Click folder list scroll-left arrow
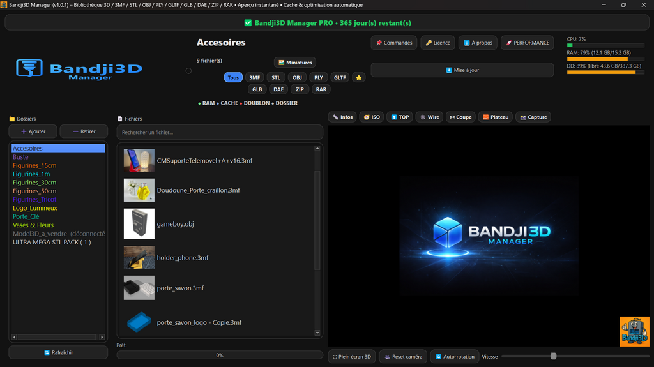 15,337
